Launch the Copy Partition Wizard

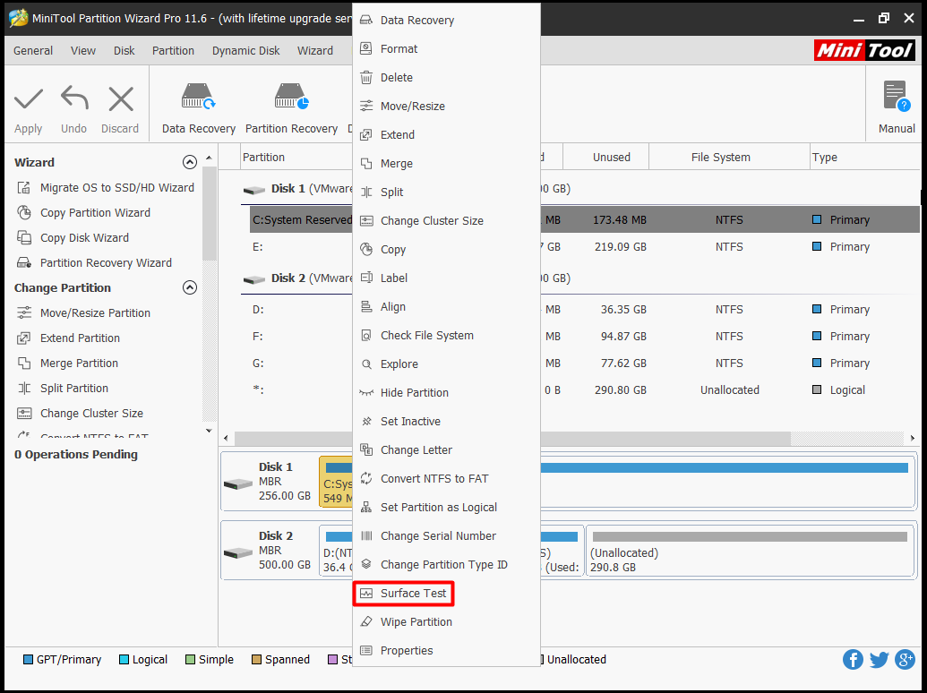[83, 213]
